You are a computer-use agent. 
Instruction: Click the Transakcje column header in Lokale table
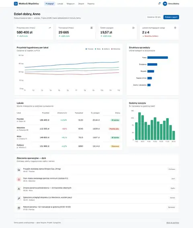coord(79,113)
